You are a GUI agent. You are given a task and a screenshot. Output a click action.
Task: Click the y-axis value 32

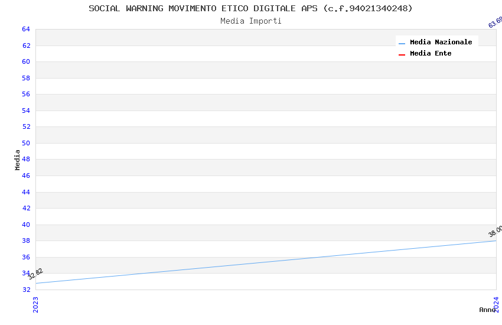point(26,290)
